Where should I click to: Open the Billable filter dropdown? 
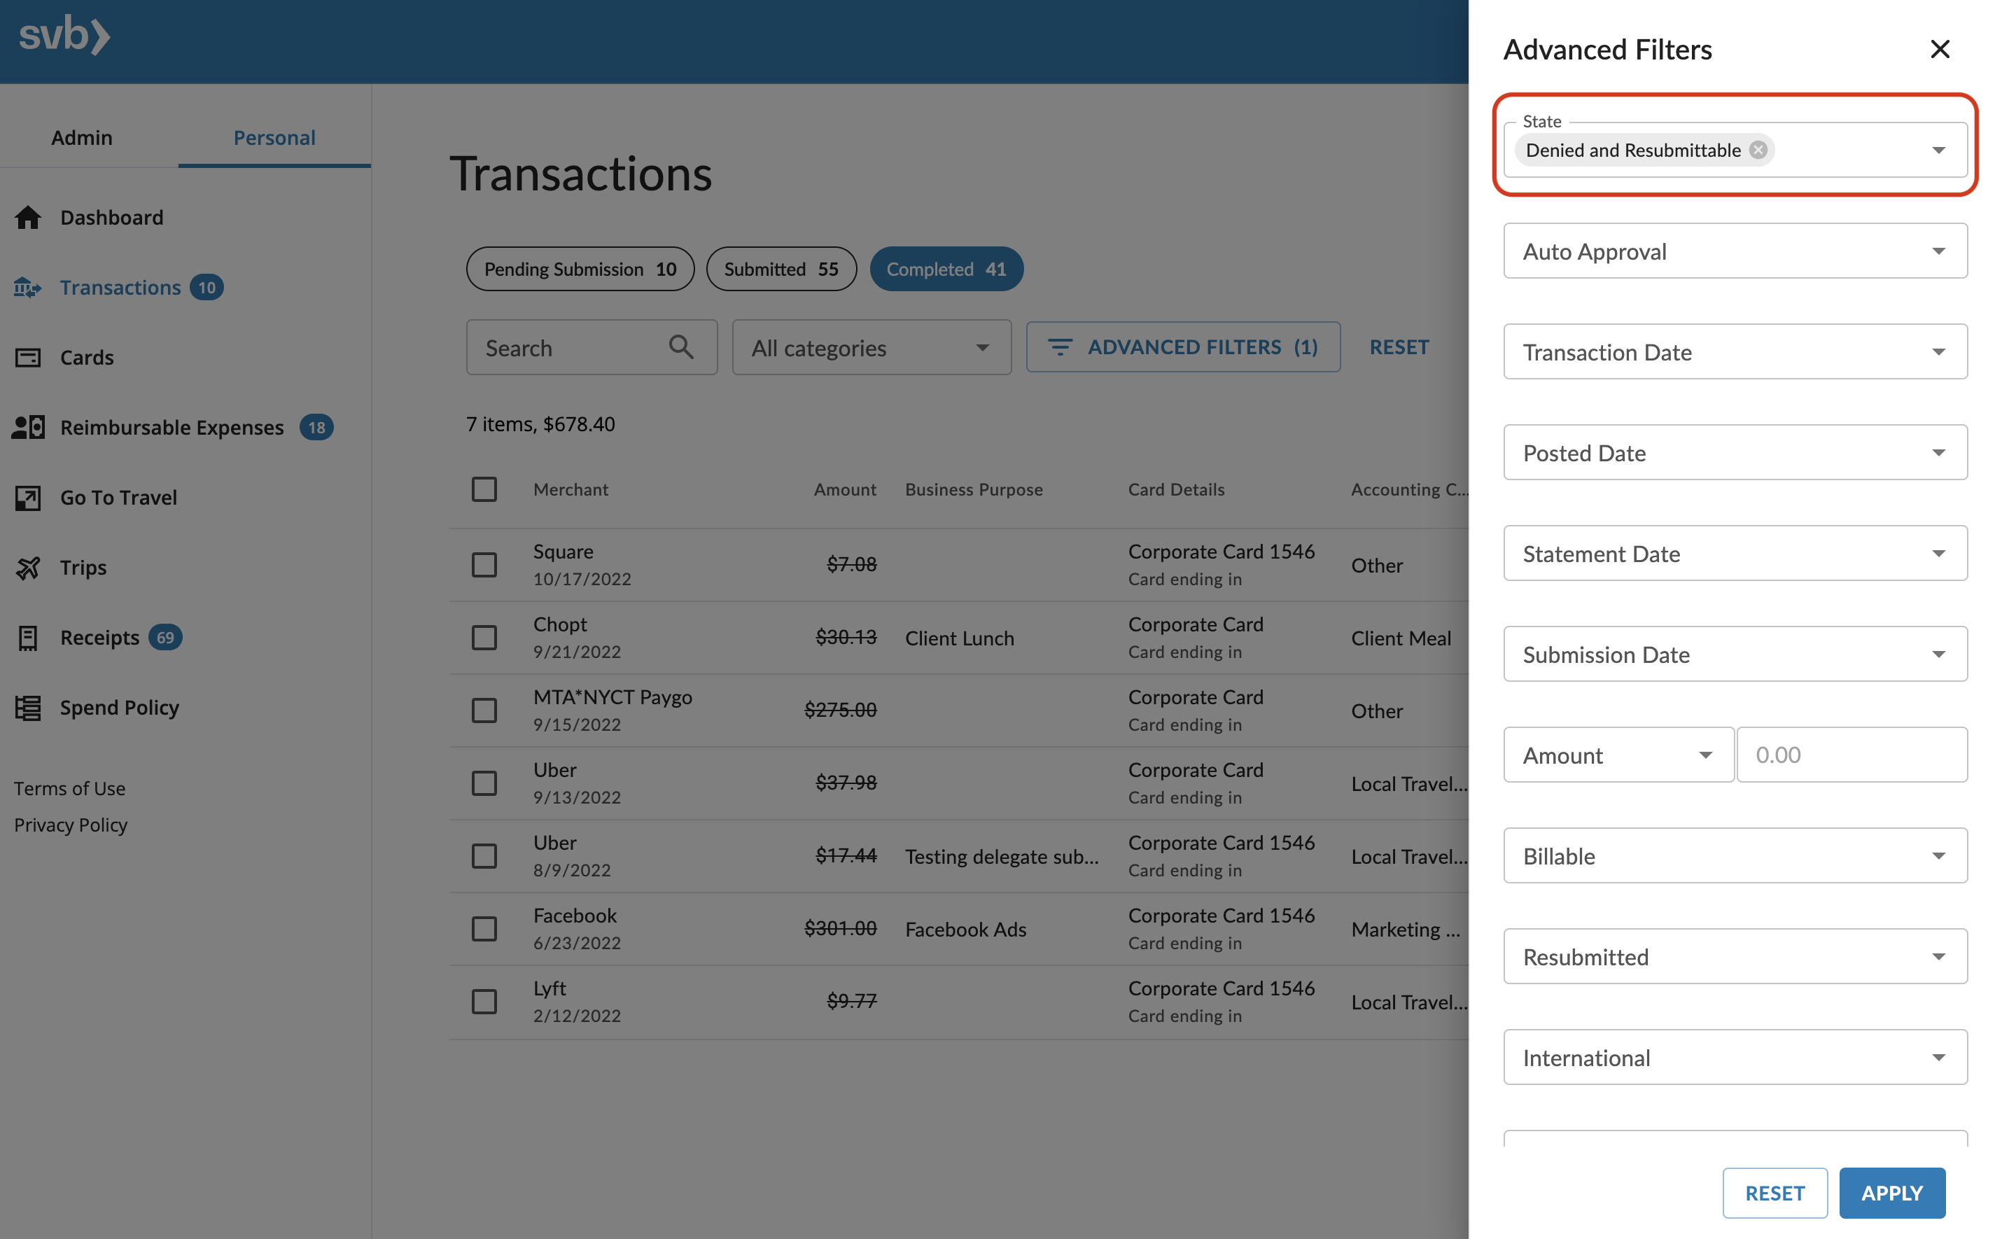pyautogui.click(x=1735, y=855)
